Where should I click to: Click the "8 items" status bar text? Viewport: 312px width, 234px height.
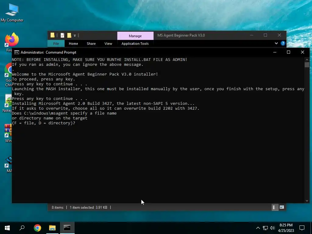(58, 207)
